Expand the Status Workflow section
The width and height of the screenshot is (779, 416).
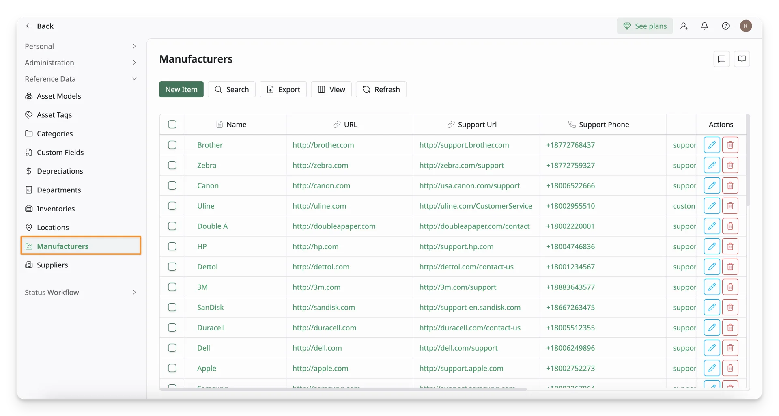point(81,292)
